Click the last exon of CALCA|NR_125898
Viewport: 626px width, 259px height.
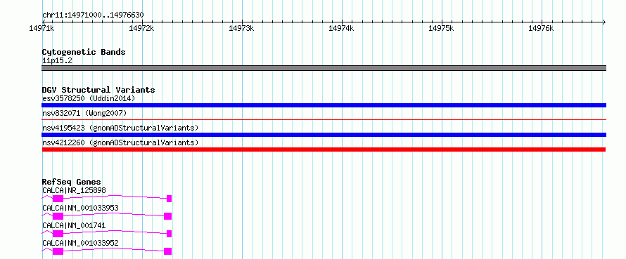170,199
